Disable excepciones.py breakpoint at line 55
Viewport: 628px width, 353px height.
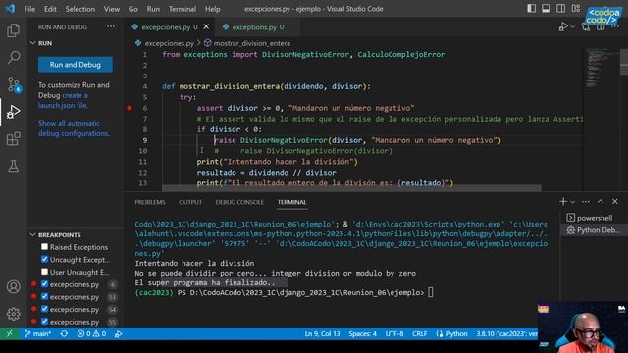tap(44, 322)
